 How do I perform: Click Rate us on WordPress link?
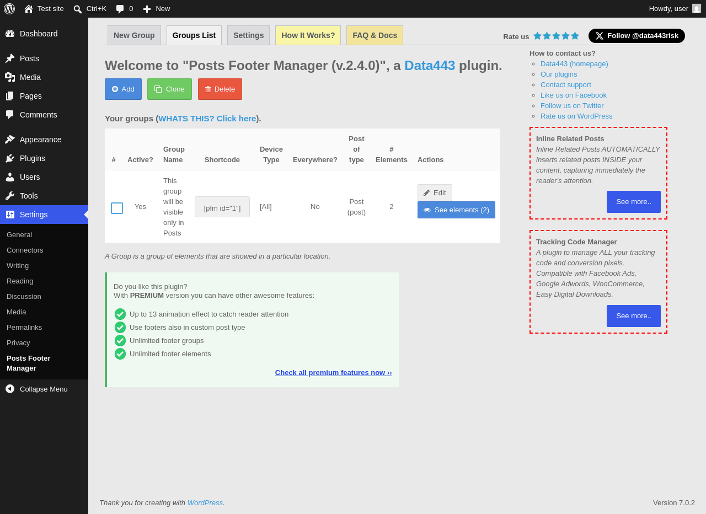576,116
